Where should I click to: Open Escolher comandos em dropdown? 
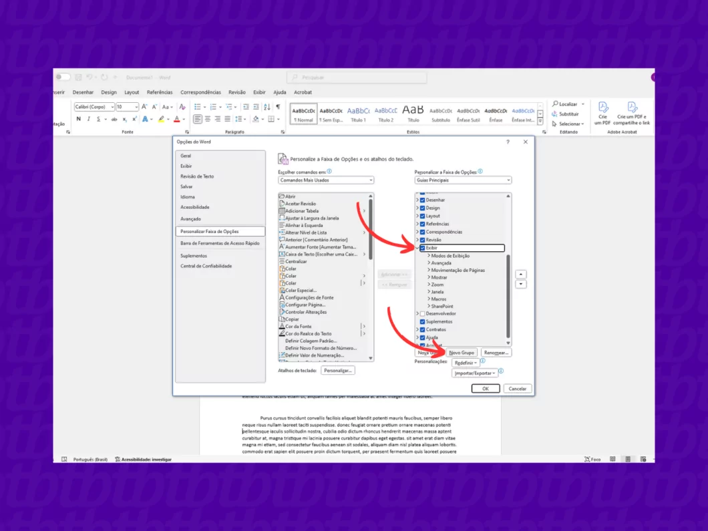326,180
